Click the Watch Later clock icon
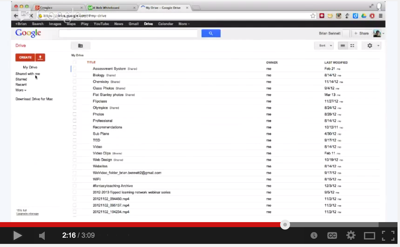This screenshot has width=400, height=247. coord(314,235)
